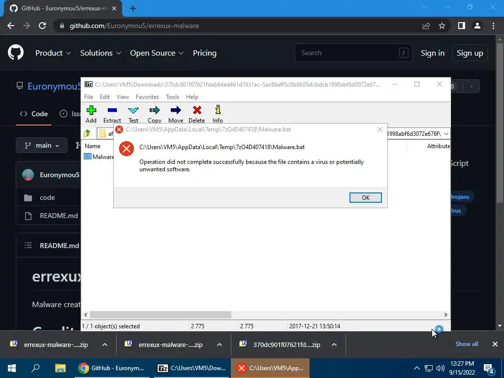Image resolution: width=504 pixels, height=378 pixels.
Task: Click 7-Zip horizontal scrollbar thumb
Action: tap(160, 315)
